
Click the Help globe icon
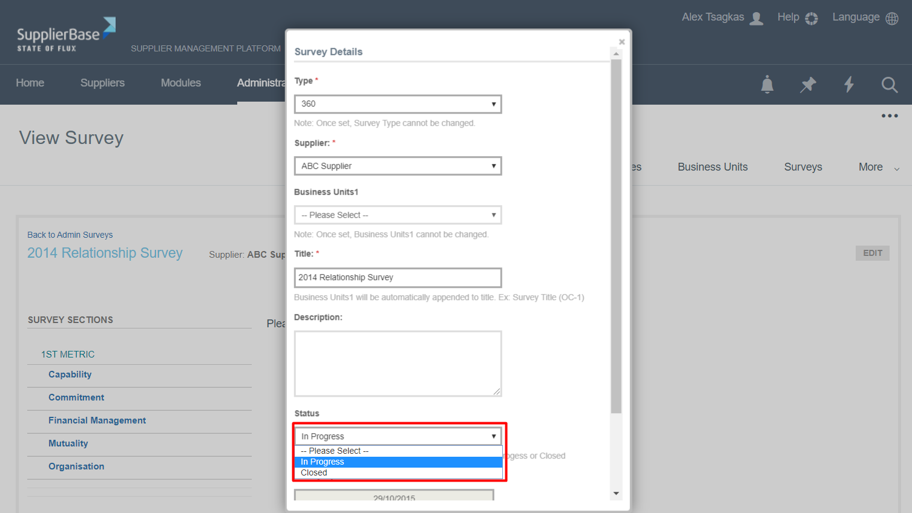pos(812,18)
